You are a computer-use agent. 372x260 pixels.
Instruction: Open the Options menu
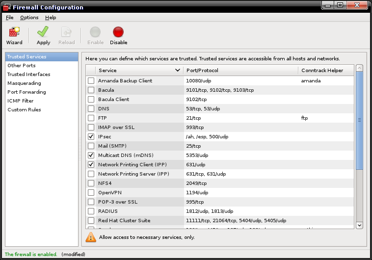click(29, 18)
